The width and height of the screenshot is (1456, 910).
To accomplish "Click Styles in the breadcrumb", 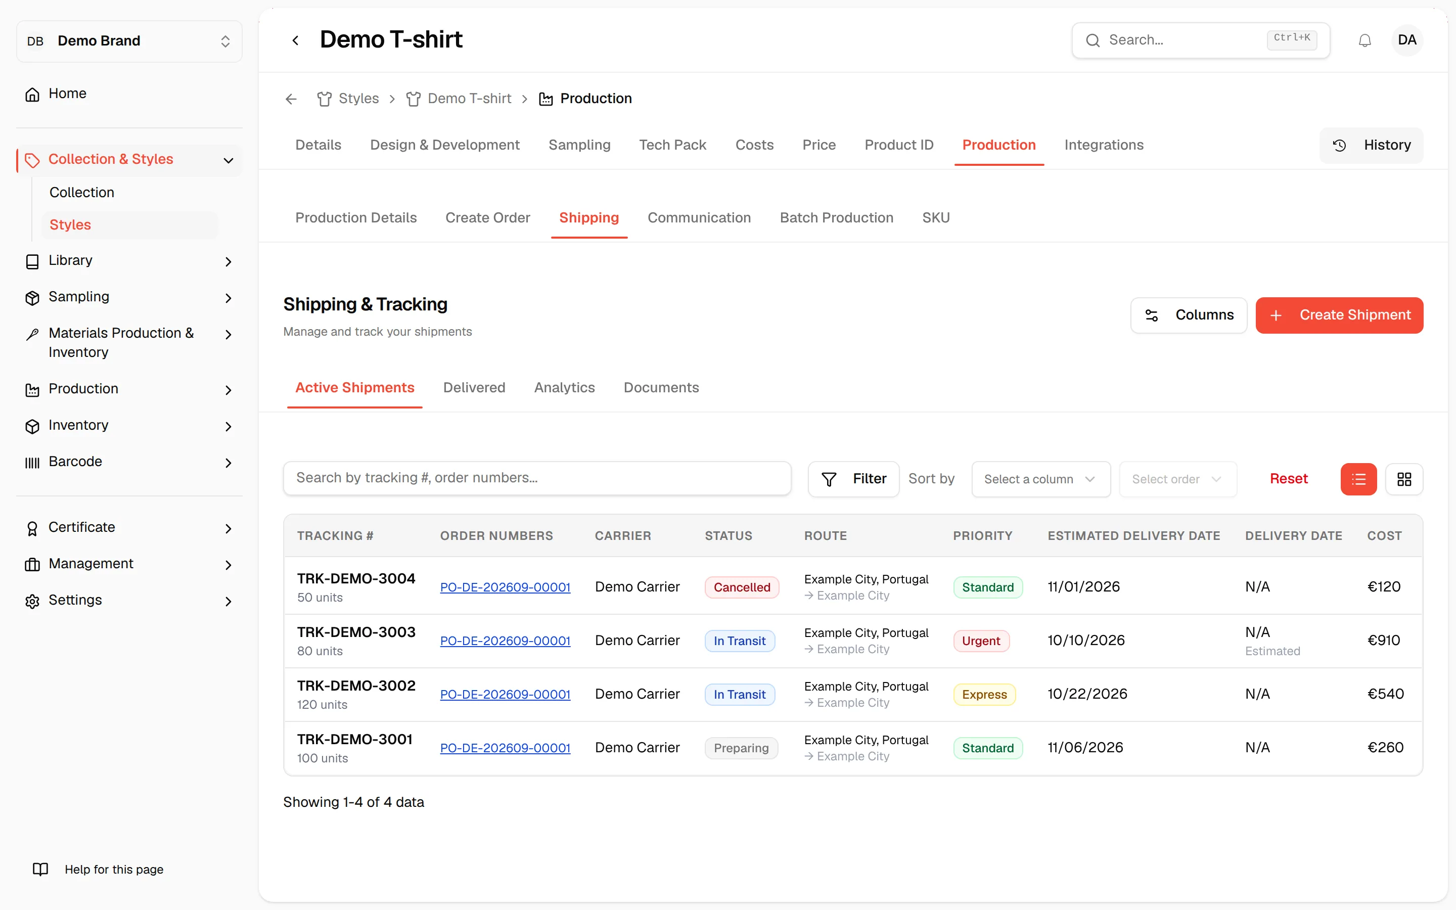I will pos(358,99).
